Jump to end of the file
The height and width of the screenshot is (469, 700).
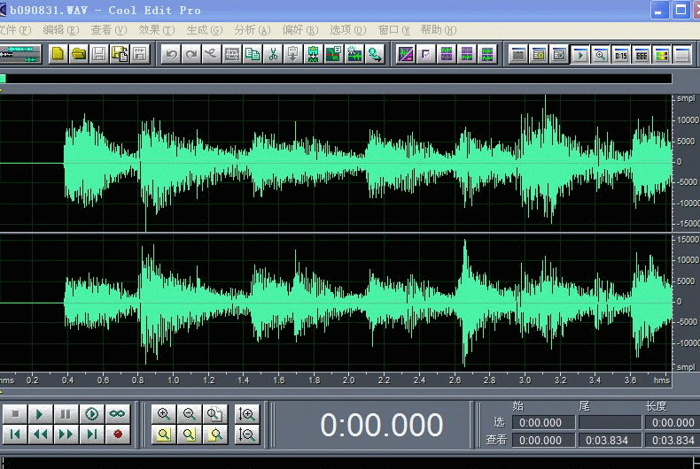pyautogui.click(x=91, y=434)
